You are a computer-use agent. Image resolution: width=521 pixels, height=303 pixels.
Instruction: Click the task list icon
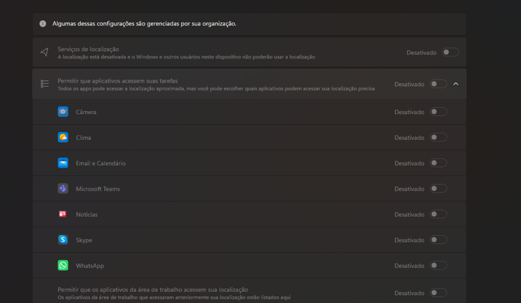45,84
